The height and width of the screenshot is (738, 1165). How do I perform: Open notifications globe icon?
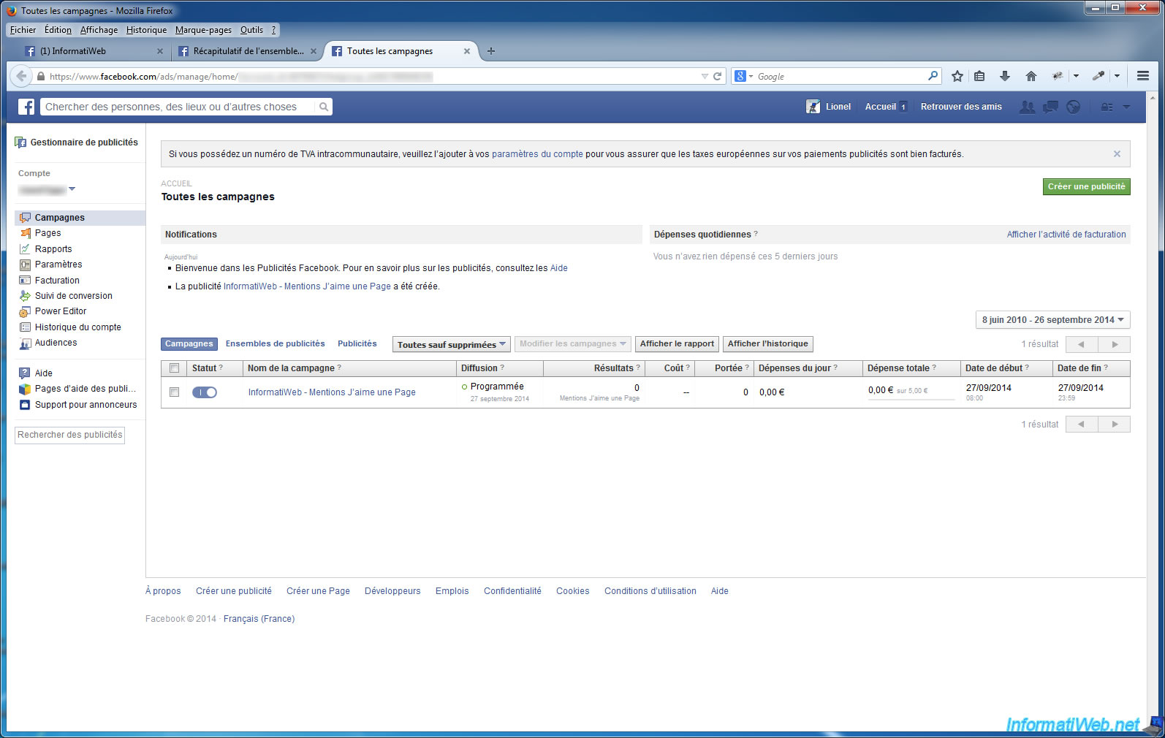1073,107
